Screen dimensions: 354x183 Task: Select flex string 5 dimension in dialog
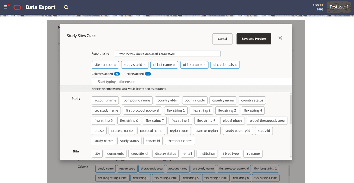tap(103, 120)
